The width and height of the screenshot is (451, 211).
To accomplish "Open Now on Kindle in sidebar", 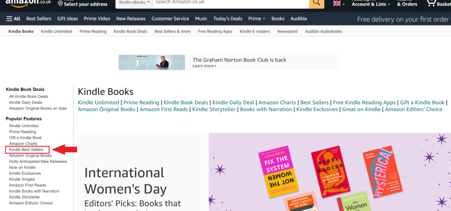I will click(x=22, y=167).
